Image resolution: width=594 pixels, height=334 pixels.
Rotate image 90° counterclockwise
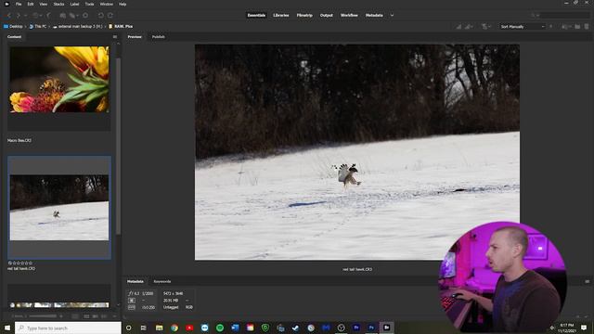tap(101, 16)
